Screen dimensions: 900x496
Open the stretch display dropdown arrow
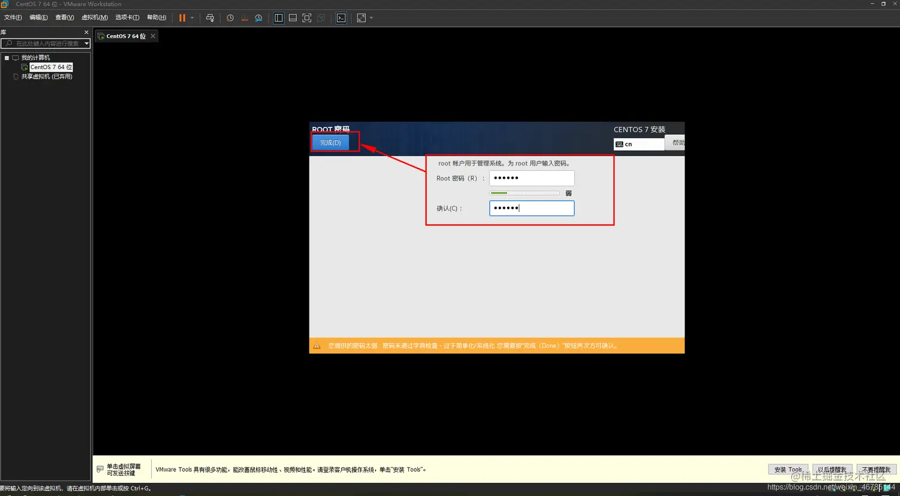coord(371,18)
